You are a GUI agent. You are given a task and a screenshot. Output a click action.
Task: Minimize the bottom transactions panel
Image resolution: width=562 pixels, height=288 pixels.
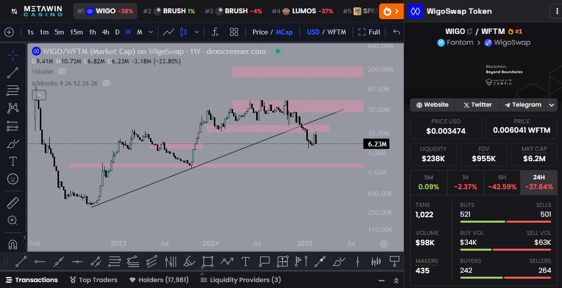click(382, 281)
